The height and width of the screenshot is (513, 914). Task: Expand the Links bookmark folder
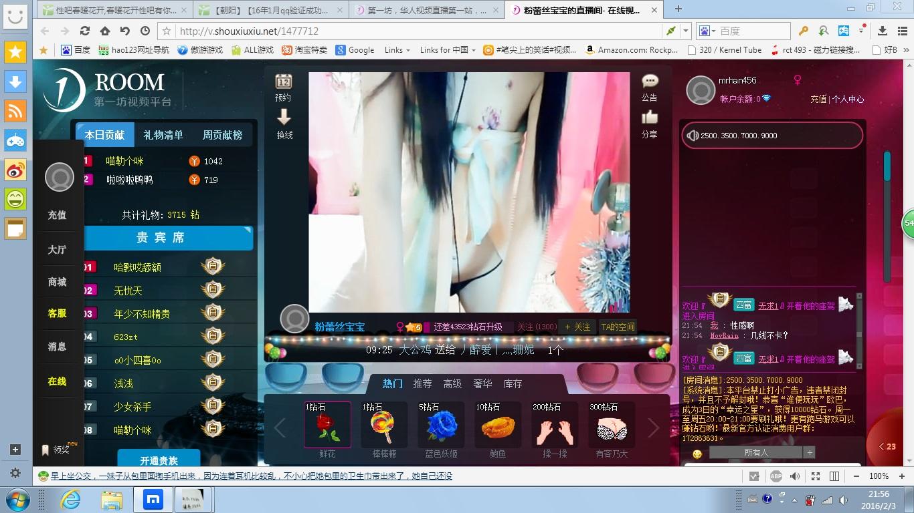397,50
